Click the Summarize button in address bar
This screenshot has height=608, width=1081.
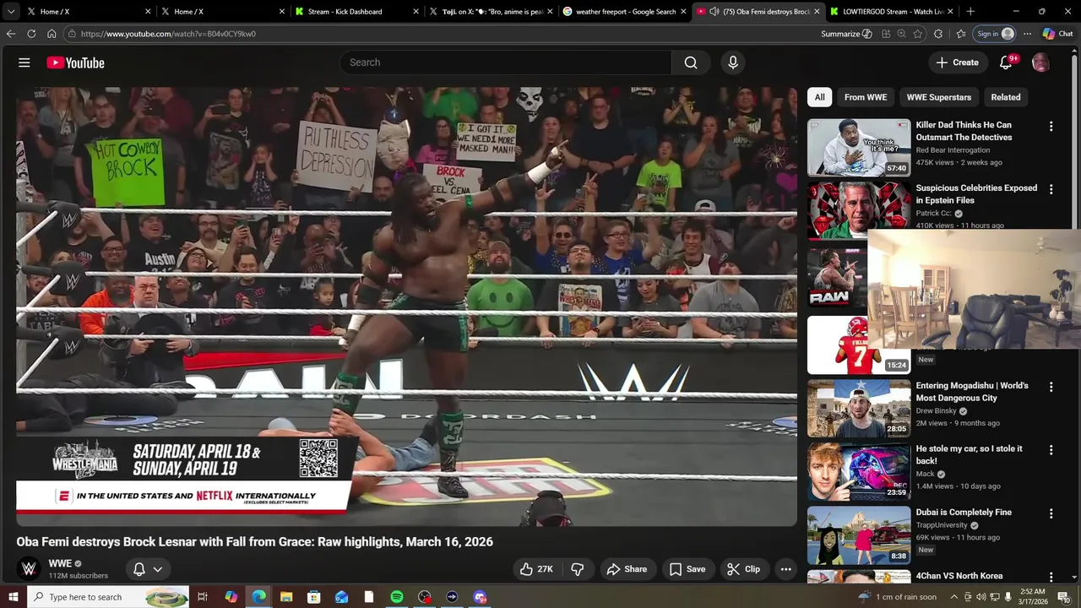846,34
